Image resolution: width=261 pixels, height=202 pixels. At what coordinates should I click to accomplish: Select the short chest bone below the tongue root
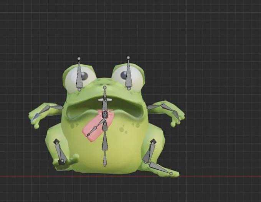[105, 127]
